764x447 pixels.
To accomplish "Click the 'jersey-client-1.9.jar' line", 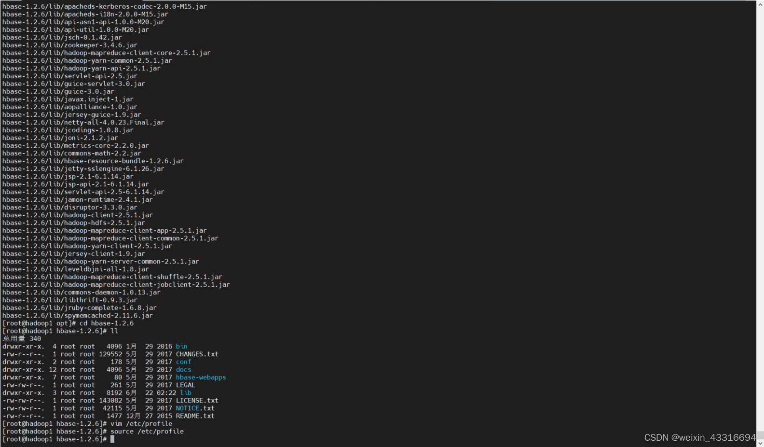I will coord(74,254).
